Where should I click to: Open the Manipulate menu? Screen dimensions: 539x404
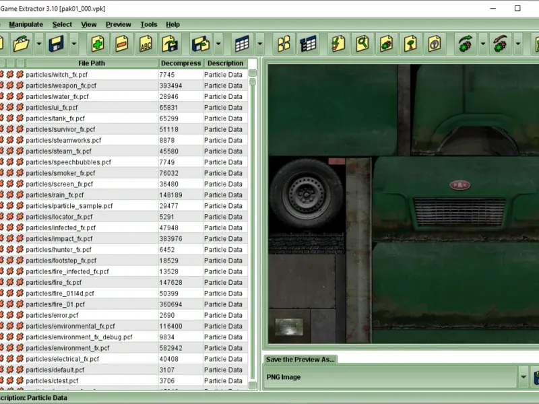[x=26, y=24]
